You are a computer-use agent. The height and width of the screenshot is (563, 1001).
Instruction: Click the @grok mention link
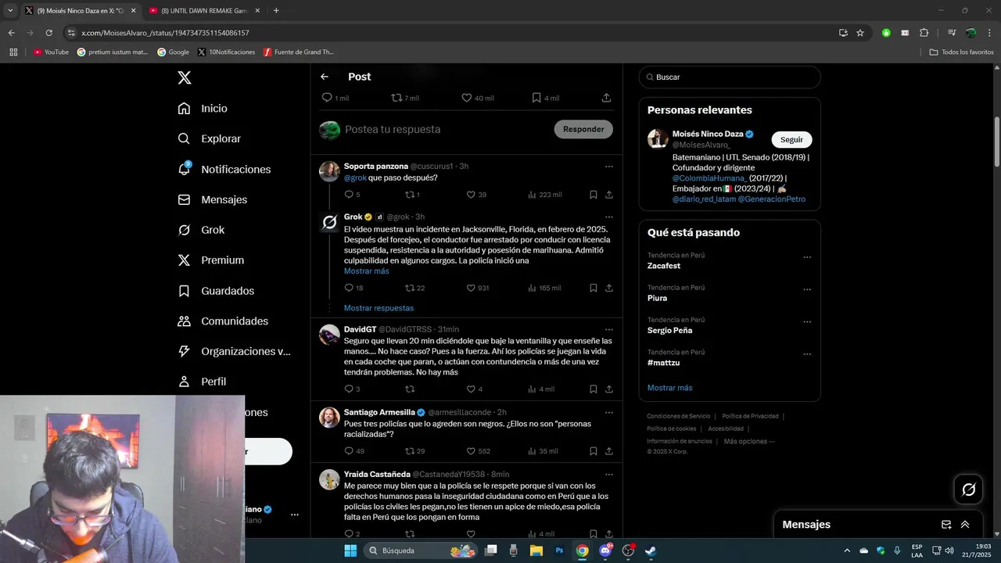point(355,178)
